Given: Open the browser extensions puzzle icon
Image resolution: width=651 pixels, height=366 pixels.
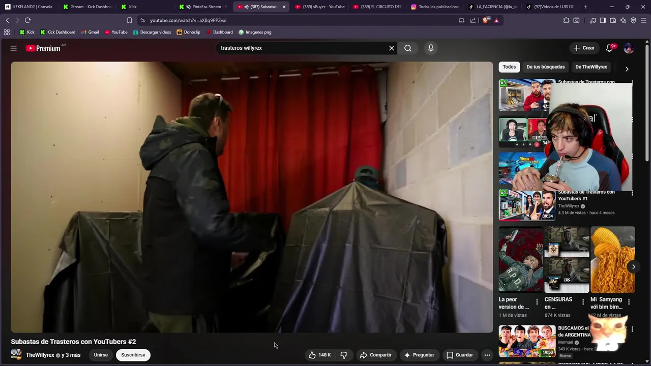Looking at the screenshot, I should [566, 20].
